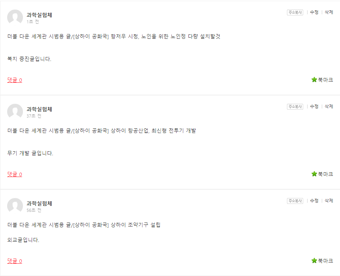Image resolution: width=340 pixels, height=276 pixels.
Task: Click the bookmark star on the second post
Action: [314, 174]
